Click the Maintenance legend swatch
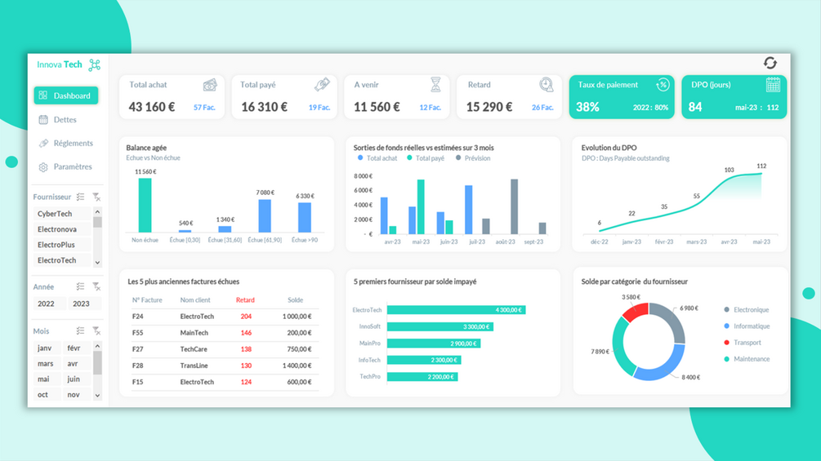This screenshot has width=821, height=461. coord(726,359)
